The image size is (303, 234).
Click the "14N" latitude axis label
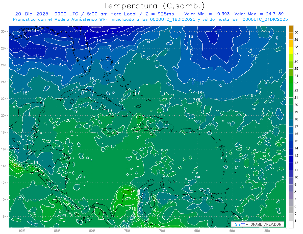click(4, 166)
